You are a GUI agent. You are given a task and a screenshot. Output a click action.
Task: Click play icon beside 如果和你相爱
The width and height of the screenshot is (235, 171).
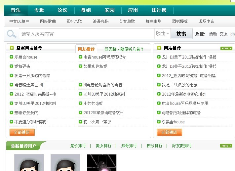click(80, 66)
